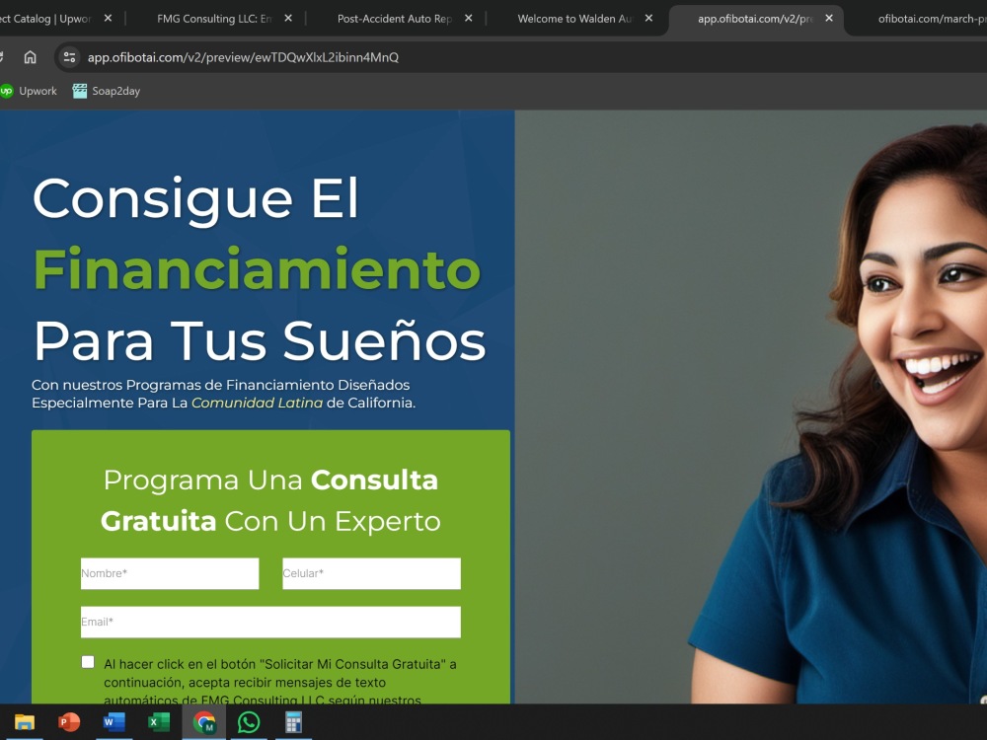Click Programa Una Consulta Gratuita heading
This screenshot has width=987, height=740.
coord(270,500)
